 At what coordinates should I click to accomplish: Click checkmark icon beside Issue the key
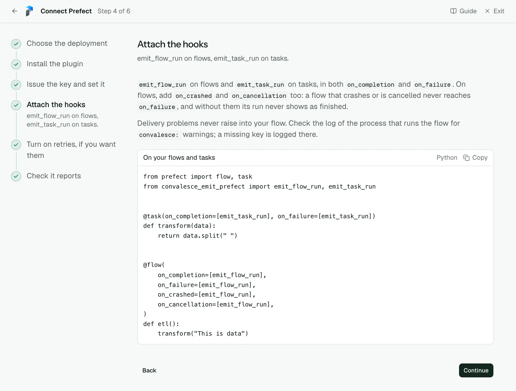click(16, 85)
